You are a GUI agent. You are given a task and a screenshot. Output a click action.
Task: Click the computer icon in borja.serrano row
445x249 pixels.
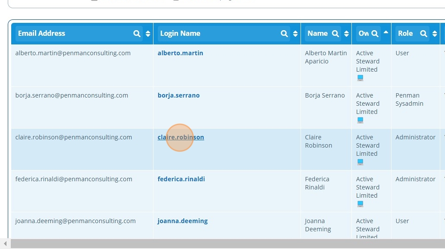tap(360, 120)
